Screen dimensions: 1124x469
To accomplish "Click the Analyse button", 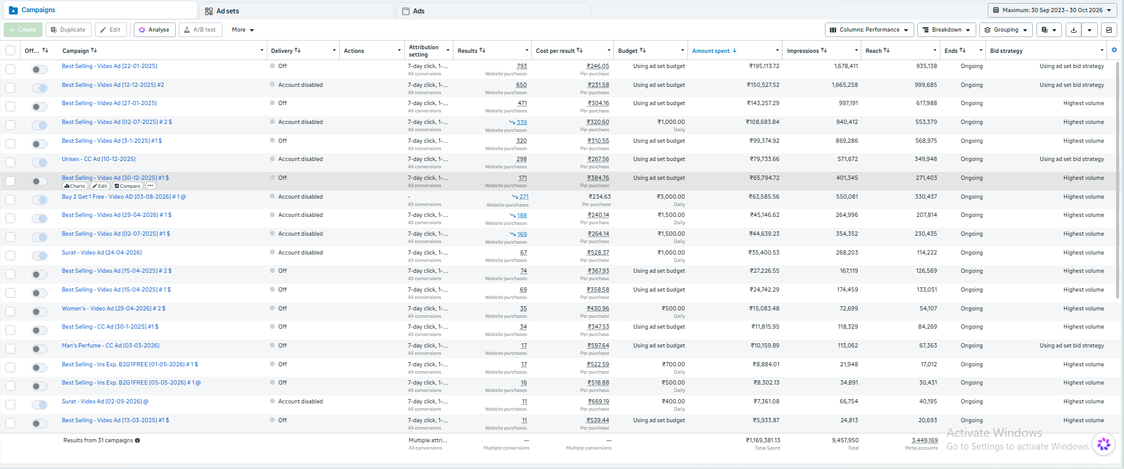I will coord(154,30).
